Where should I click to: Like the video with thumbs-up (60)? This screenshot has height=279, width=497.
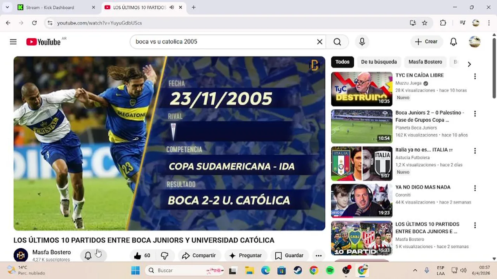[142, 255]
